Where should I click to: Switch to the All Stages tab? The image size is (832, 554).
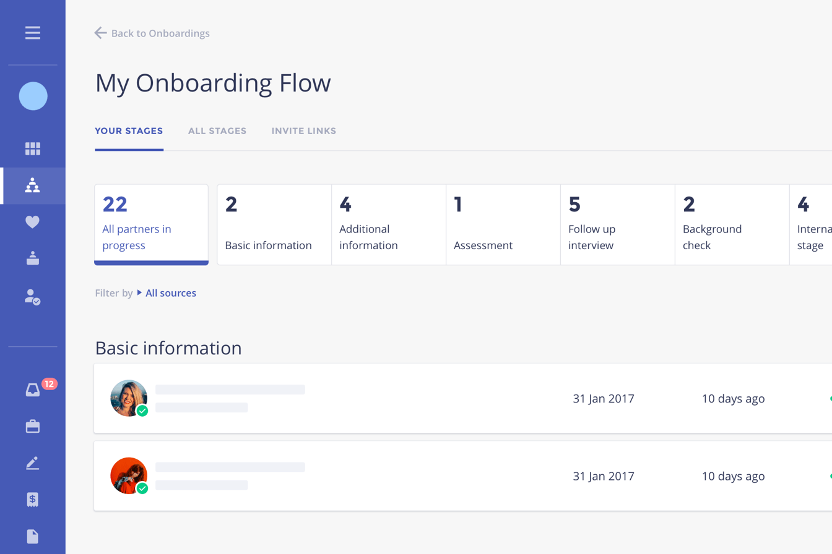click(217, 131)
